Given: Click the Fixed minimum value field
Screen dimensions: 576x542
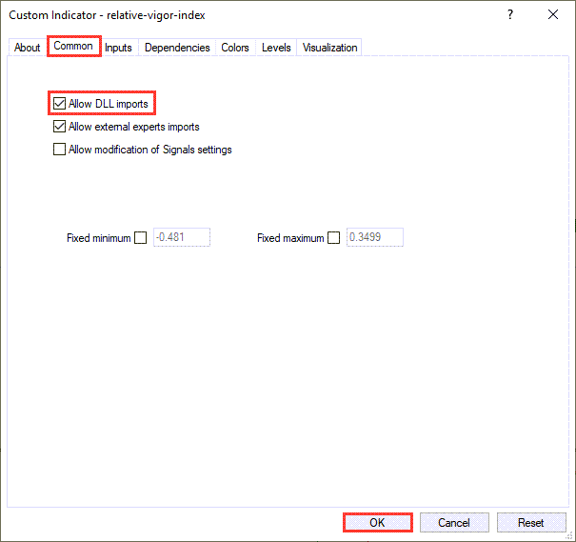Looking at the screenshot, I should coord(182,237).
